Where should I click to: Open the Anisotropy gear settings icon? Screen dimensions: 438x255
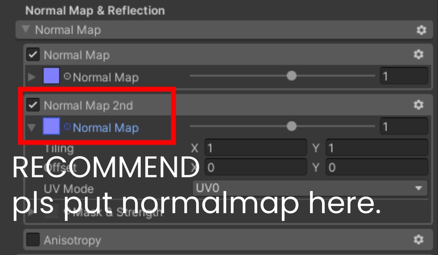pos(418,239)
